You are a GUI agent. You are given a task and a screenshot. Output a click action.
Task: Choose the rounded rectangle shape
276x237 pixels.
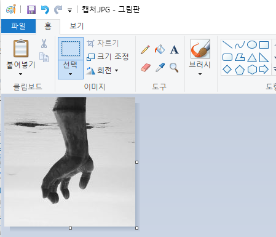(227, 57)
